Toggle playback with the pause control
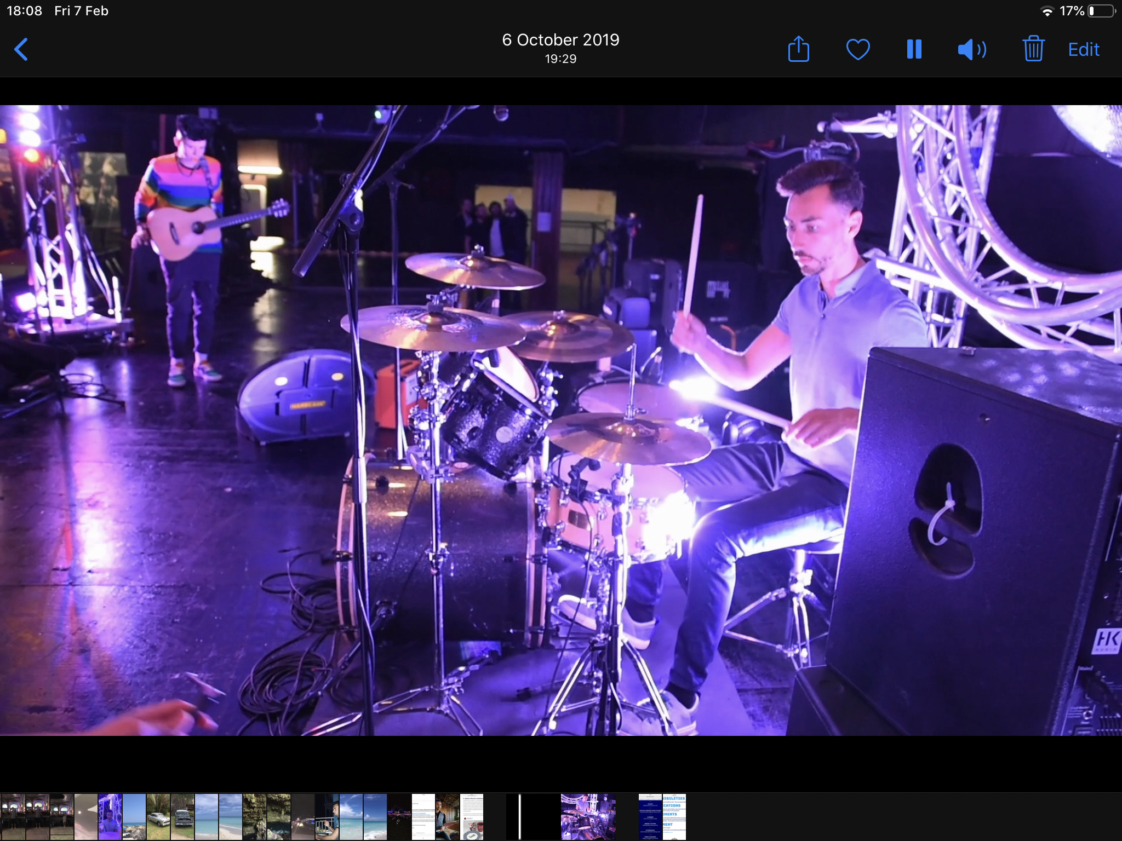 (x=914, y=48)
